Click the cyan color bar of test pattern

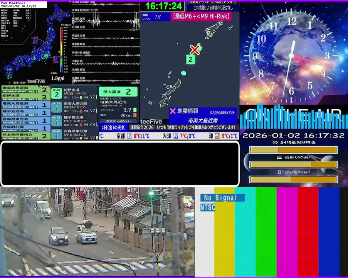[245, 232]
